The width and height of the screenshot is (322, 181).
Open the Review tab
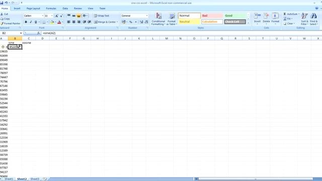(x=78, y=9)
